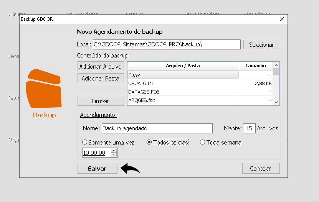Open folder picker with Selecionar button
Screen dimensions: 319x202
262,44
